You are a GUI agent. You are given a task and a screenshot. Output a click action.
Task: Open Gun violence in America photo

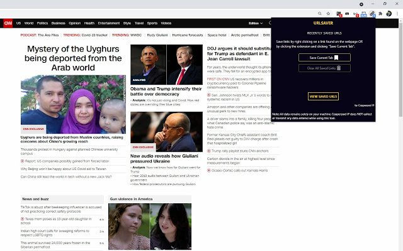150,227
